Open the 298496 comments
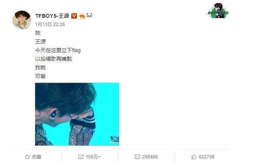 [150, 157]
